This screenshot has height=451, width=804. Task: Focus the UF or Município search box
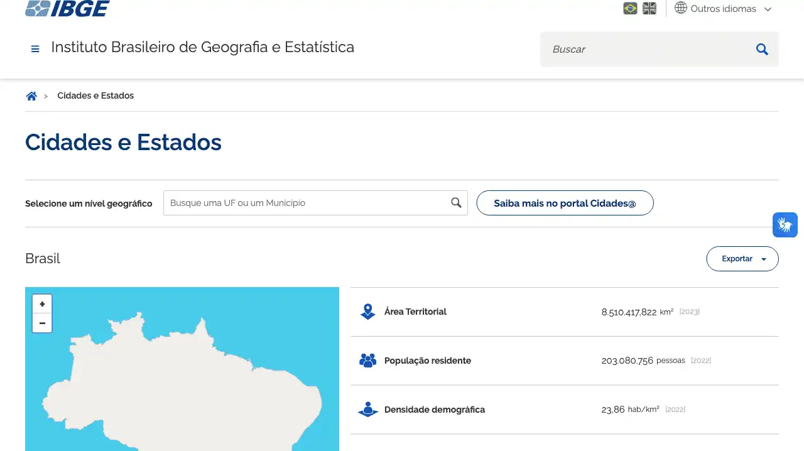307,203
